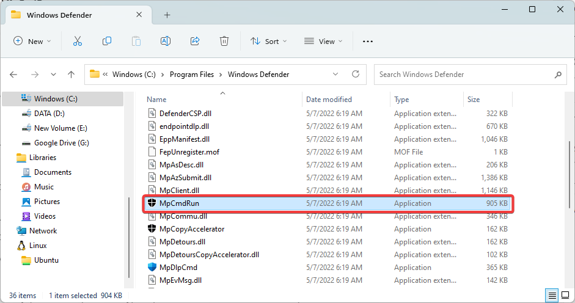Viewport: 575px width, 303px height.
Task: Select MpClient.dll file name
Action: click(x=179, y=191)
